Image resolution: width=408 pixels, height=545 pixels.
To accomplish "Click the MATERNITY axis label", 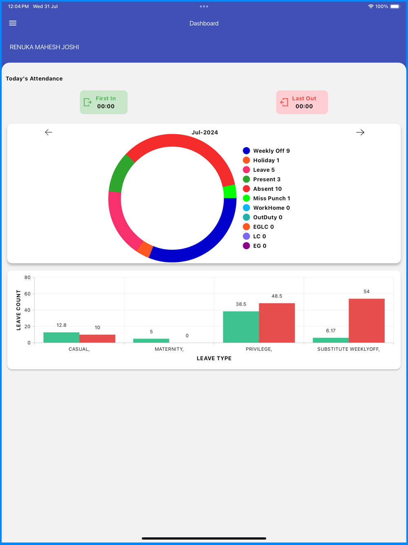I will click(169, 349).
